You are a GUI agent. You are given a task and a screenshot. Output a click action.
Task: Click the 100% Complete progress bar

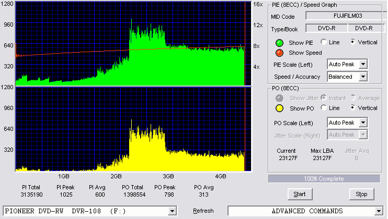pos(324,179)
